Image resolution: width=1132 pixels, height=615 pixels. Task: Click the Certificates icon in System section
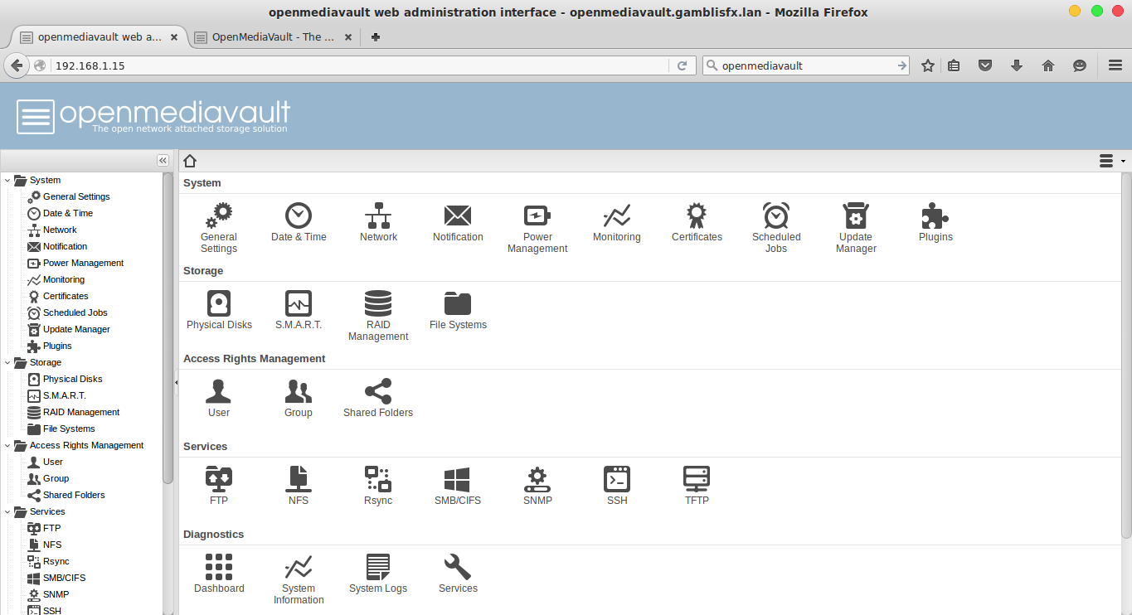[697, 216]
